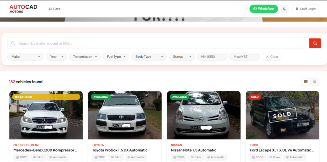Click Automatic tag on Nissan Note card
327x162 pixels.
[216, 157]
